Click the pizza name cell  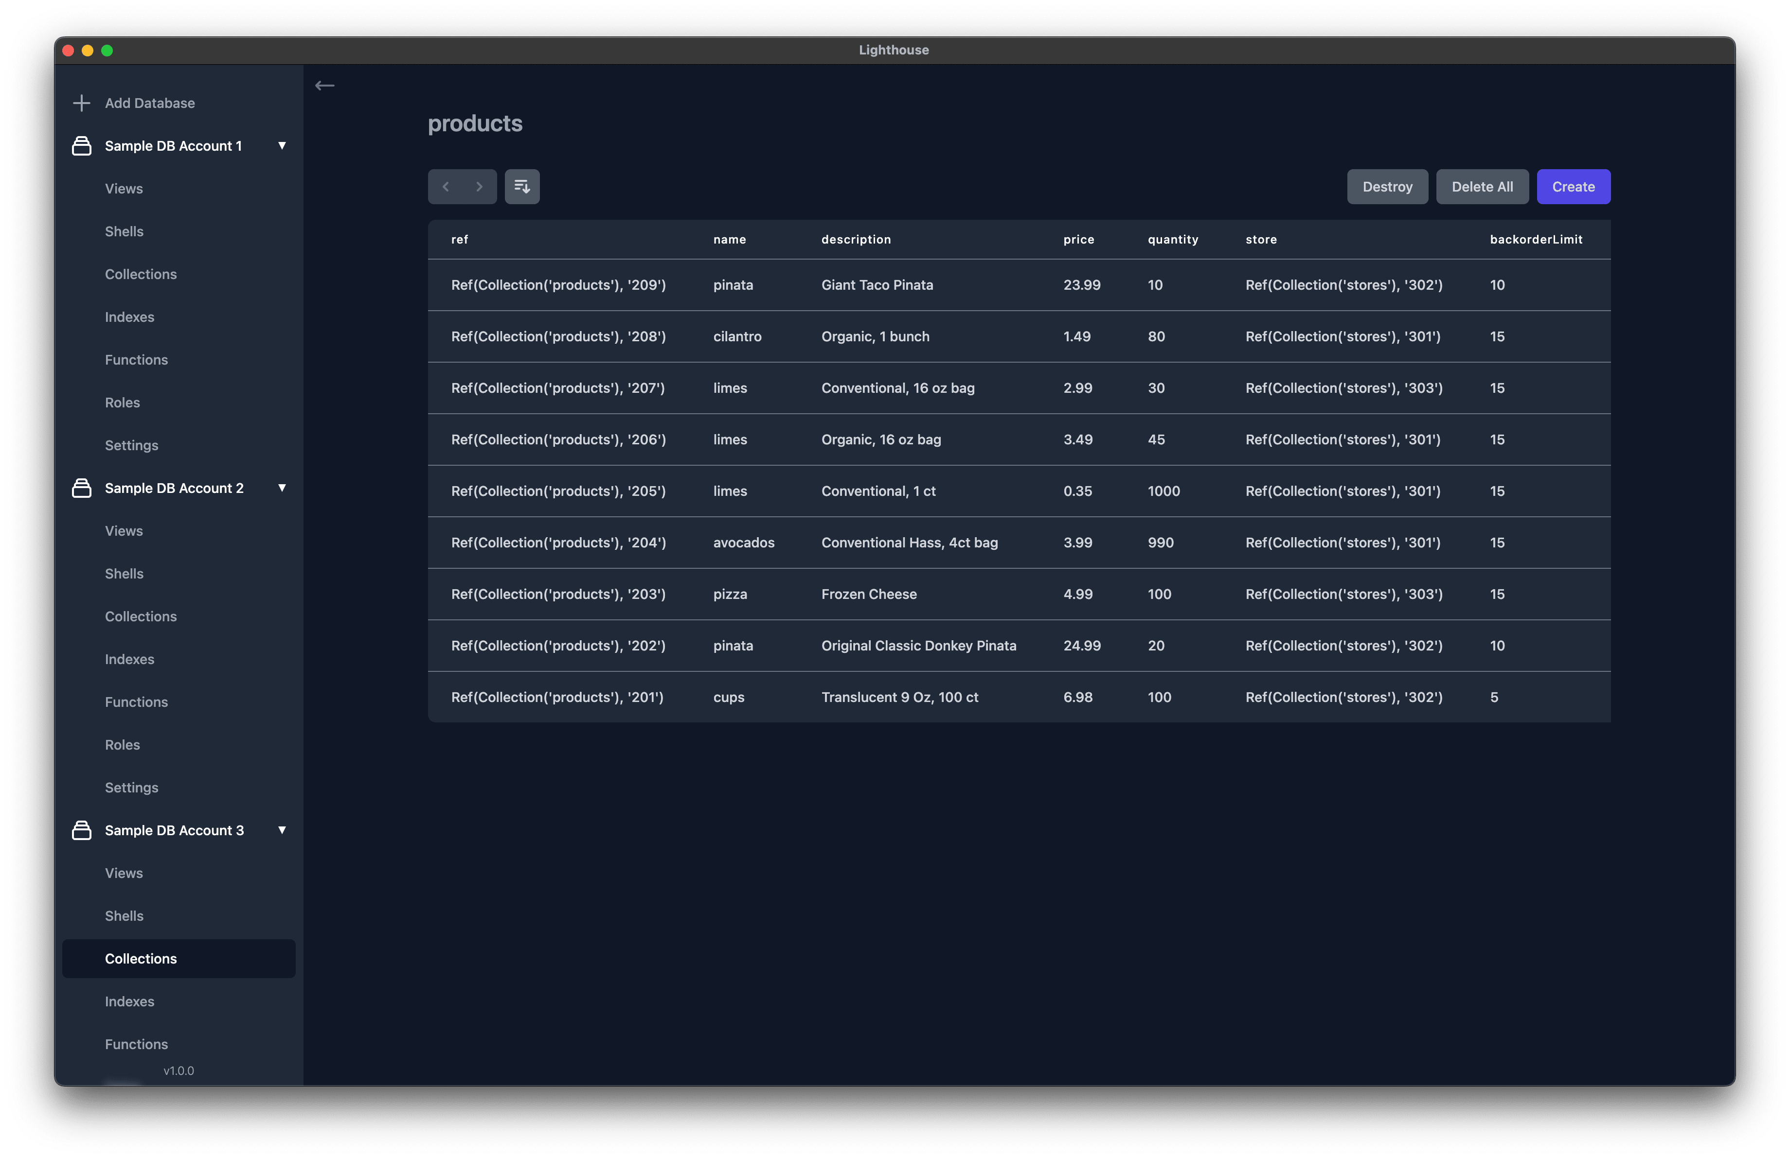click(x=730, y=595)
